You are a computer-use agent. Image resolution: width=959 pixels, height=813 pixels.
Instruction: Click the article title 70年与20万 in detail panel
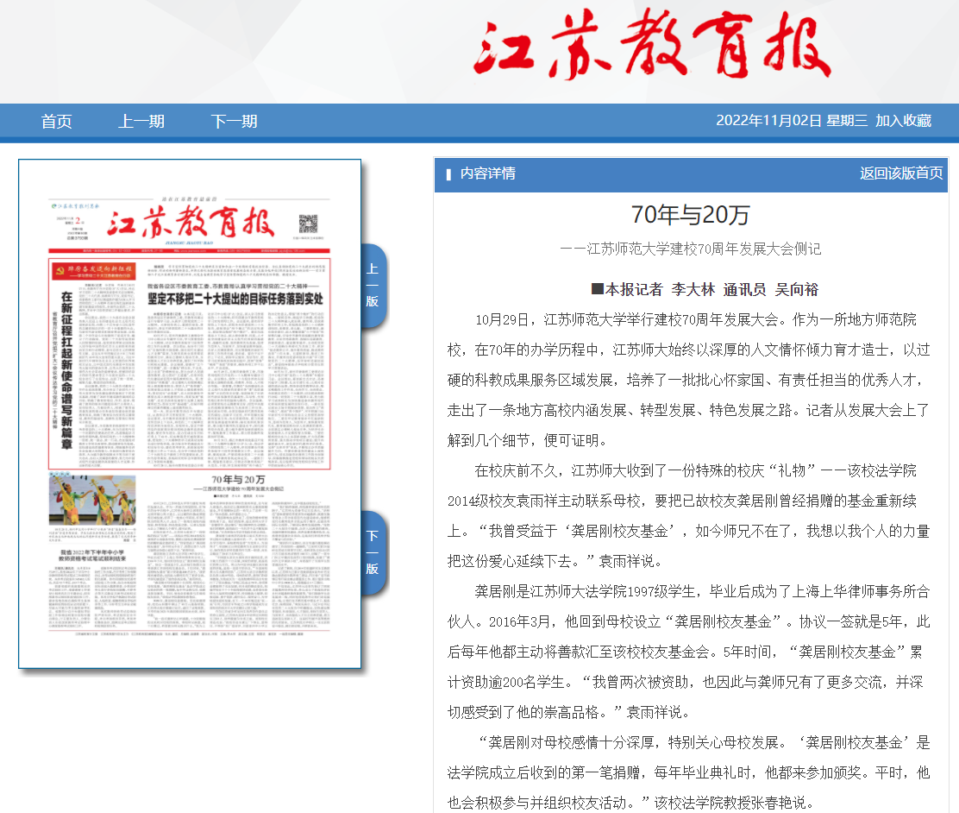[x=690, y=216]
